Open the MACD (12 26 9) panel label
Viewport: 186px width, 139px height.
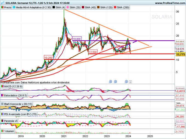click(x=13, y=86)
